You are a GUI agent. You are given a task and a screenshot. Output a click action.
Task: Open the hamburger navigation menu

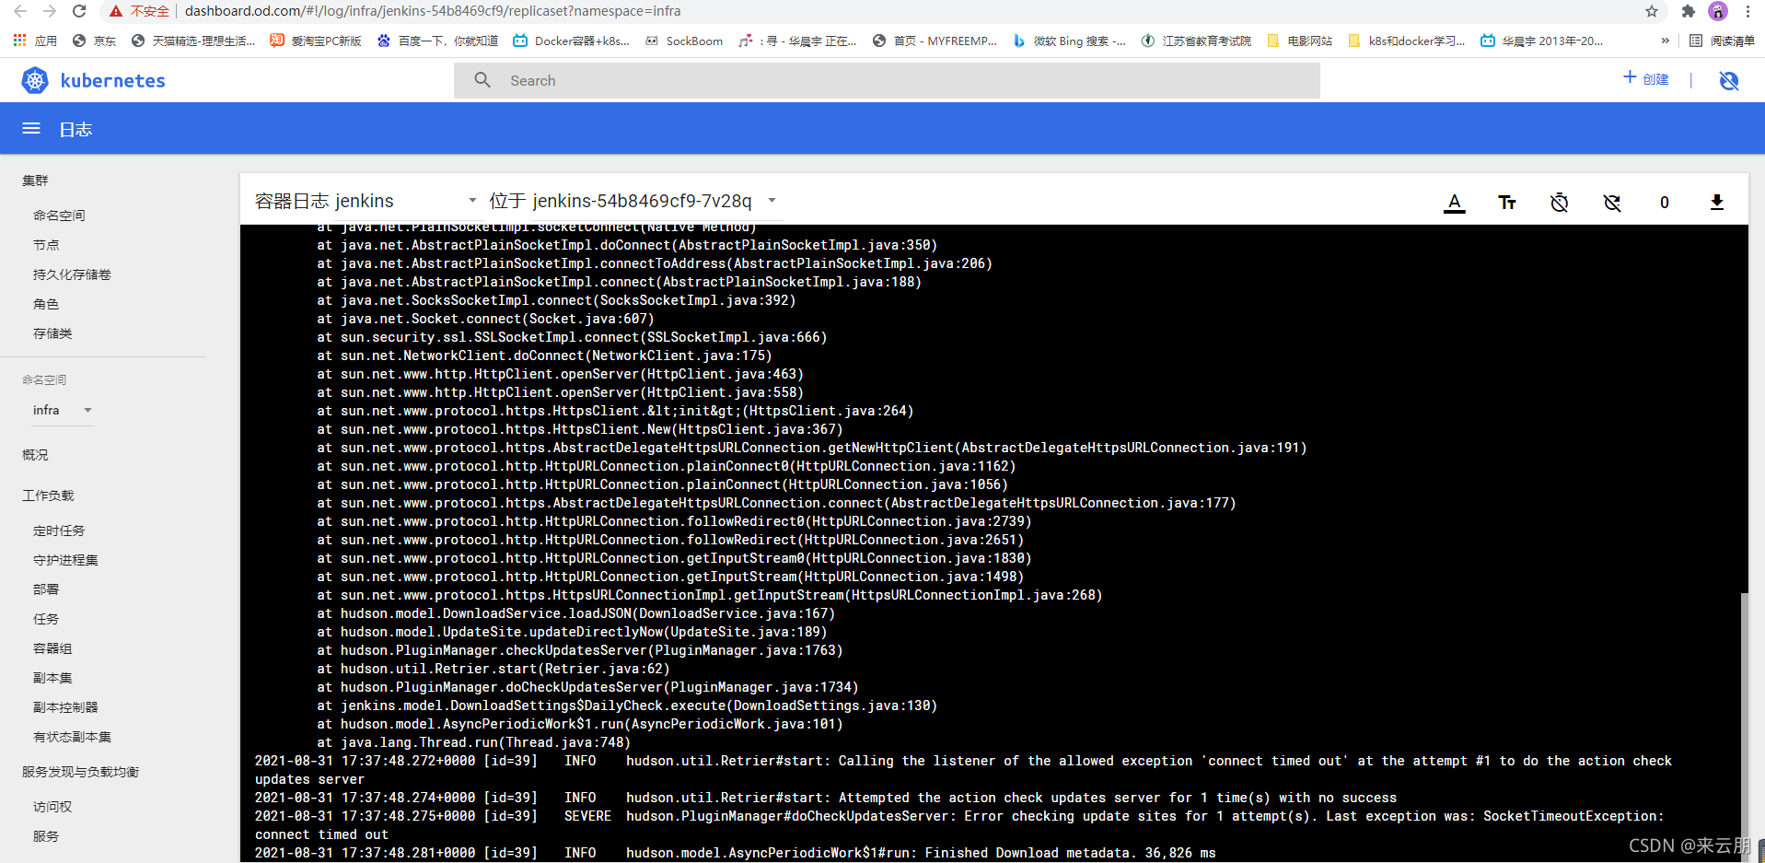[31, 128]
